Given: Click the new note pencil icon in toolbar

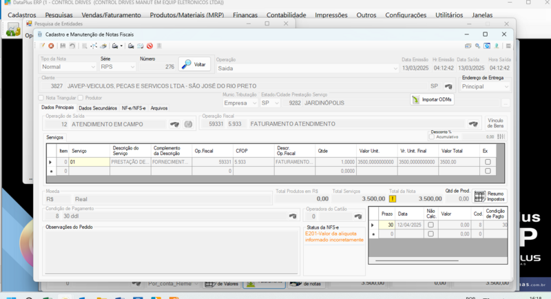Looking at the screenshot, I should [x=43, y=45].
